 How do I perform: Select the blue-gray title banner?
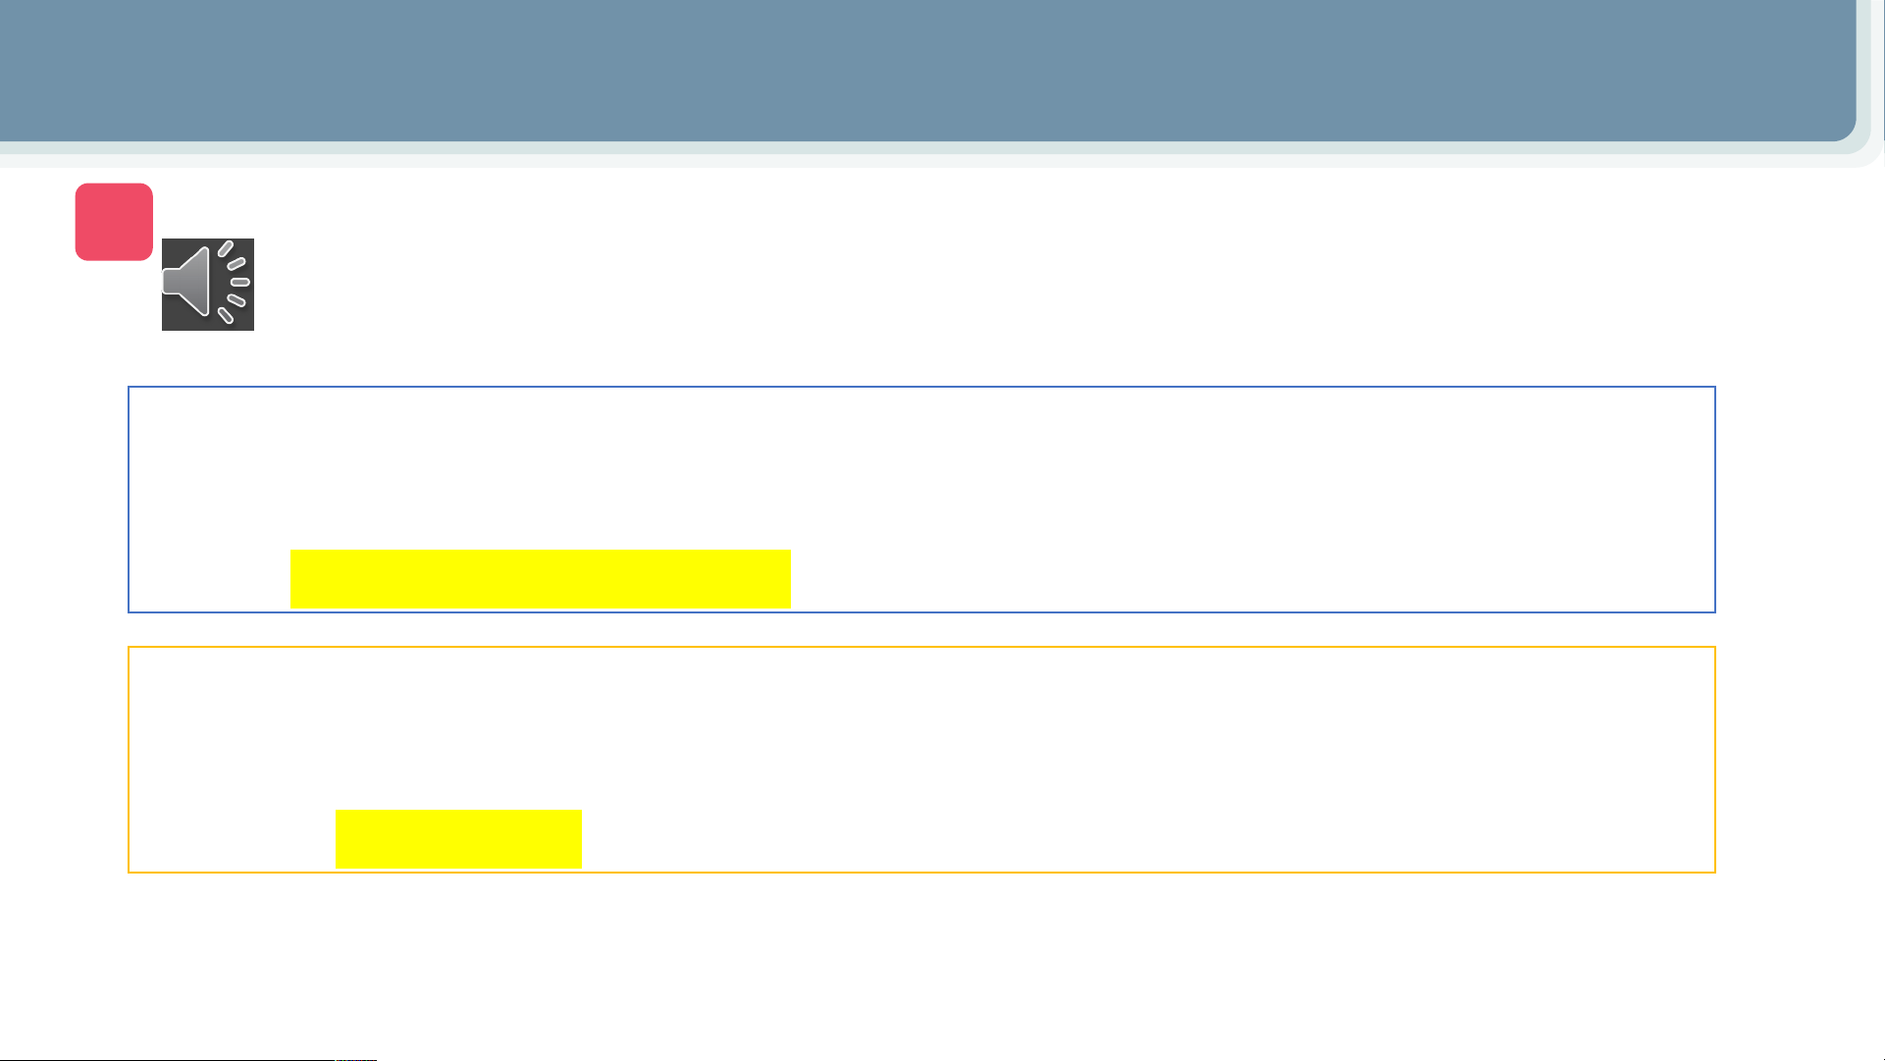pos(927,71)
